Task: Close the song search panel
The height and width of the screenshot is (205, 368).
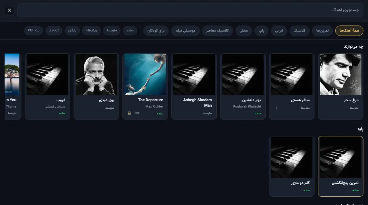Action: pyautogui.click(x=9, y=10)
